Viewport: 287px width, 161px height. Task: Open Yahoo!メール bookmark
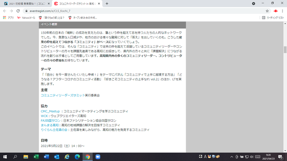(x=26, y=18)
